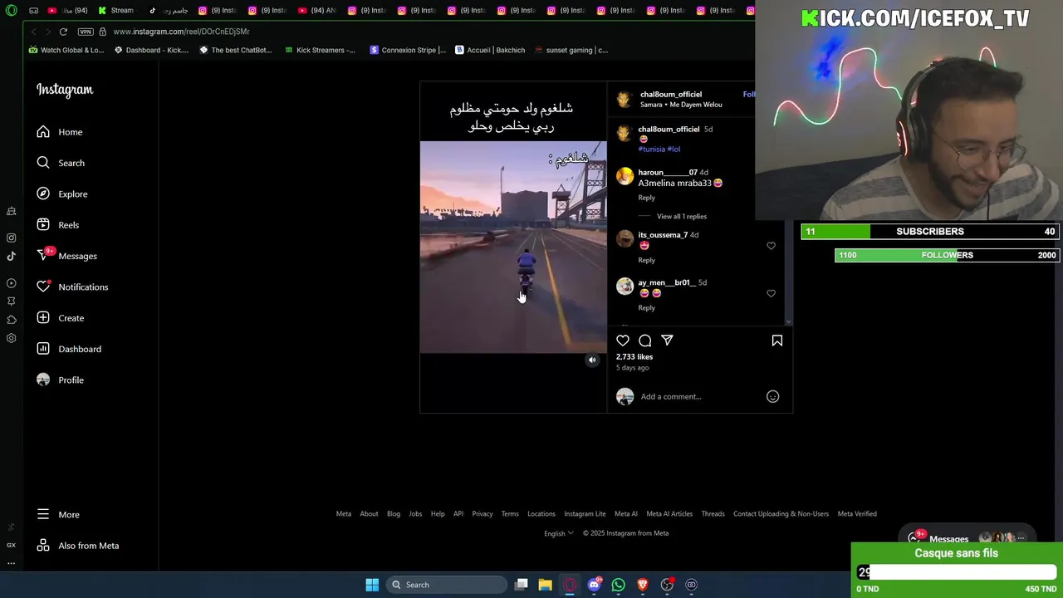This screenshot has height=598, width=1063.
Task: Open comment icon below the reel
Action: tap(645, 341)
